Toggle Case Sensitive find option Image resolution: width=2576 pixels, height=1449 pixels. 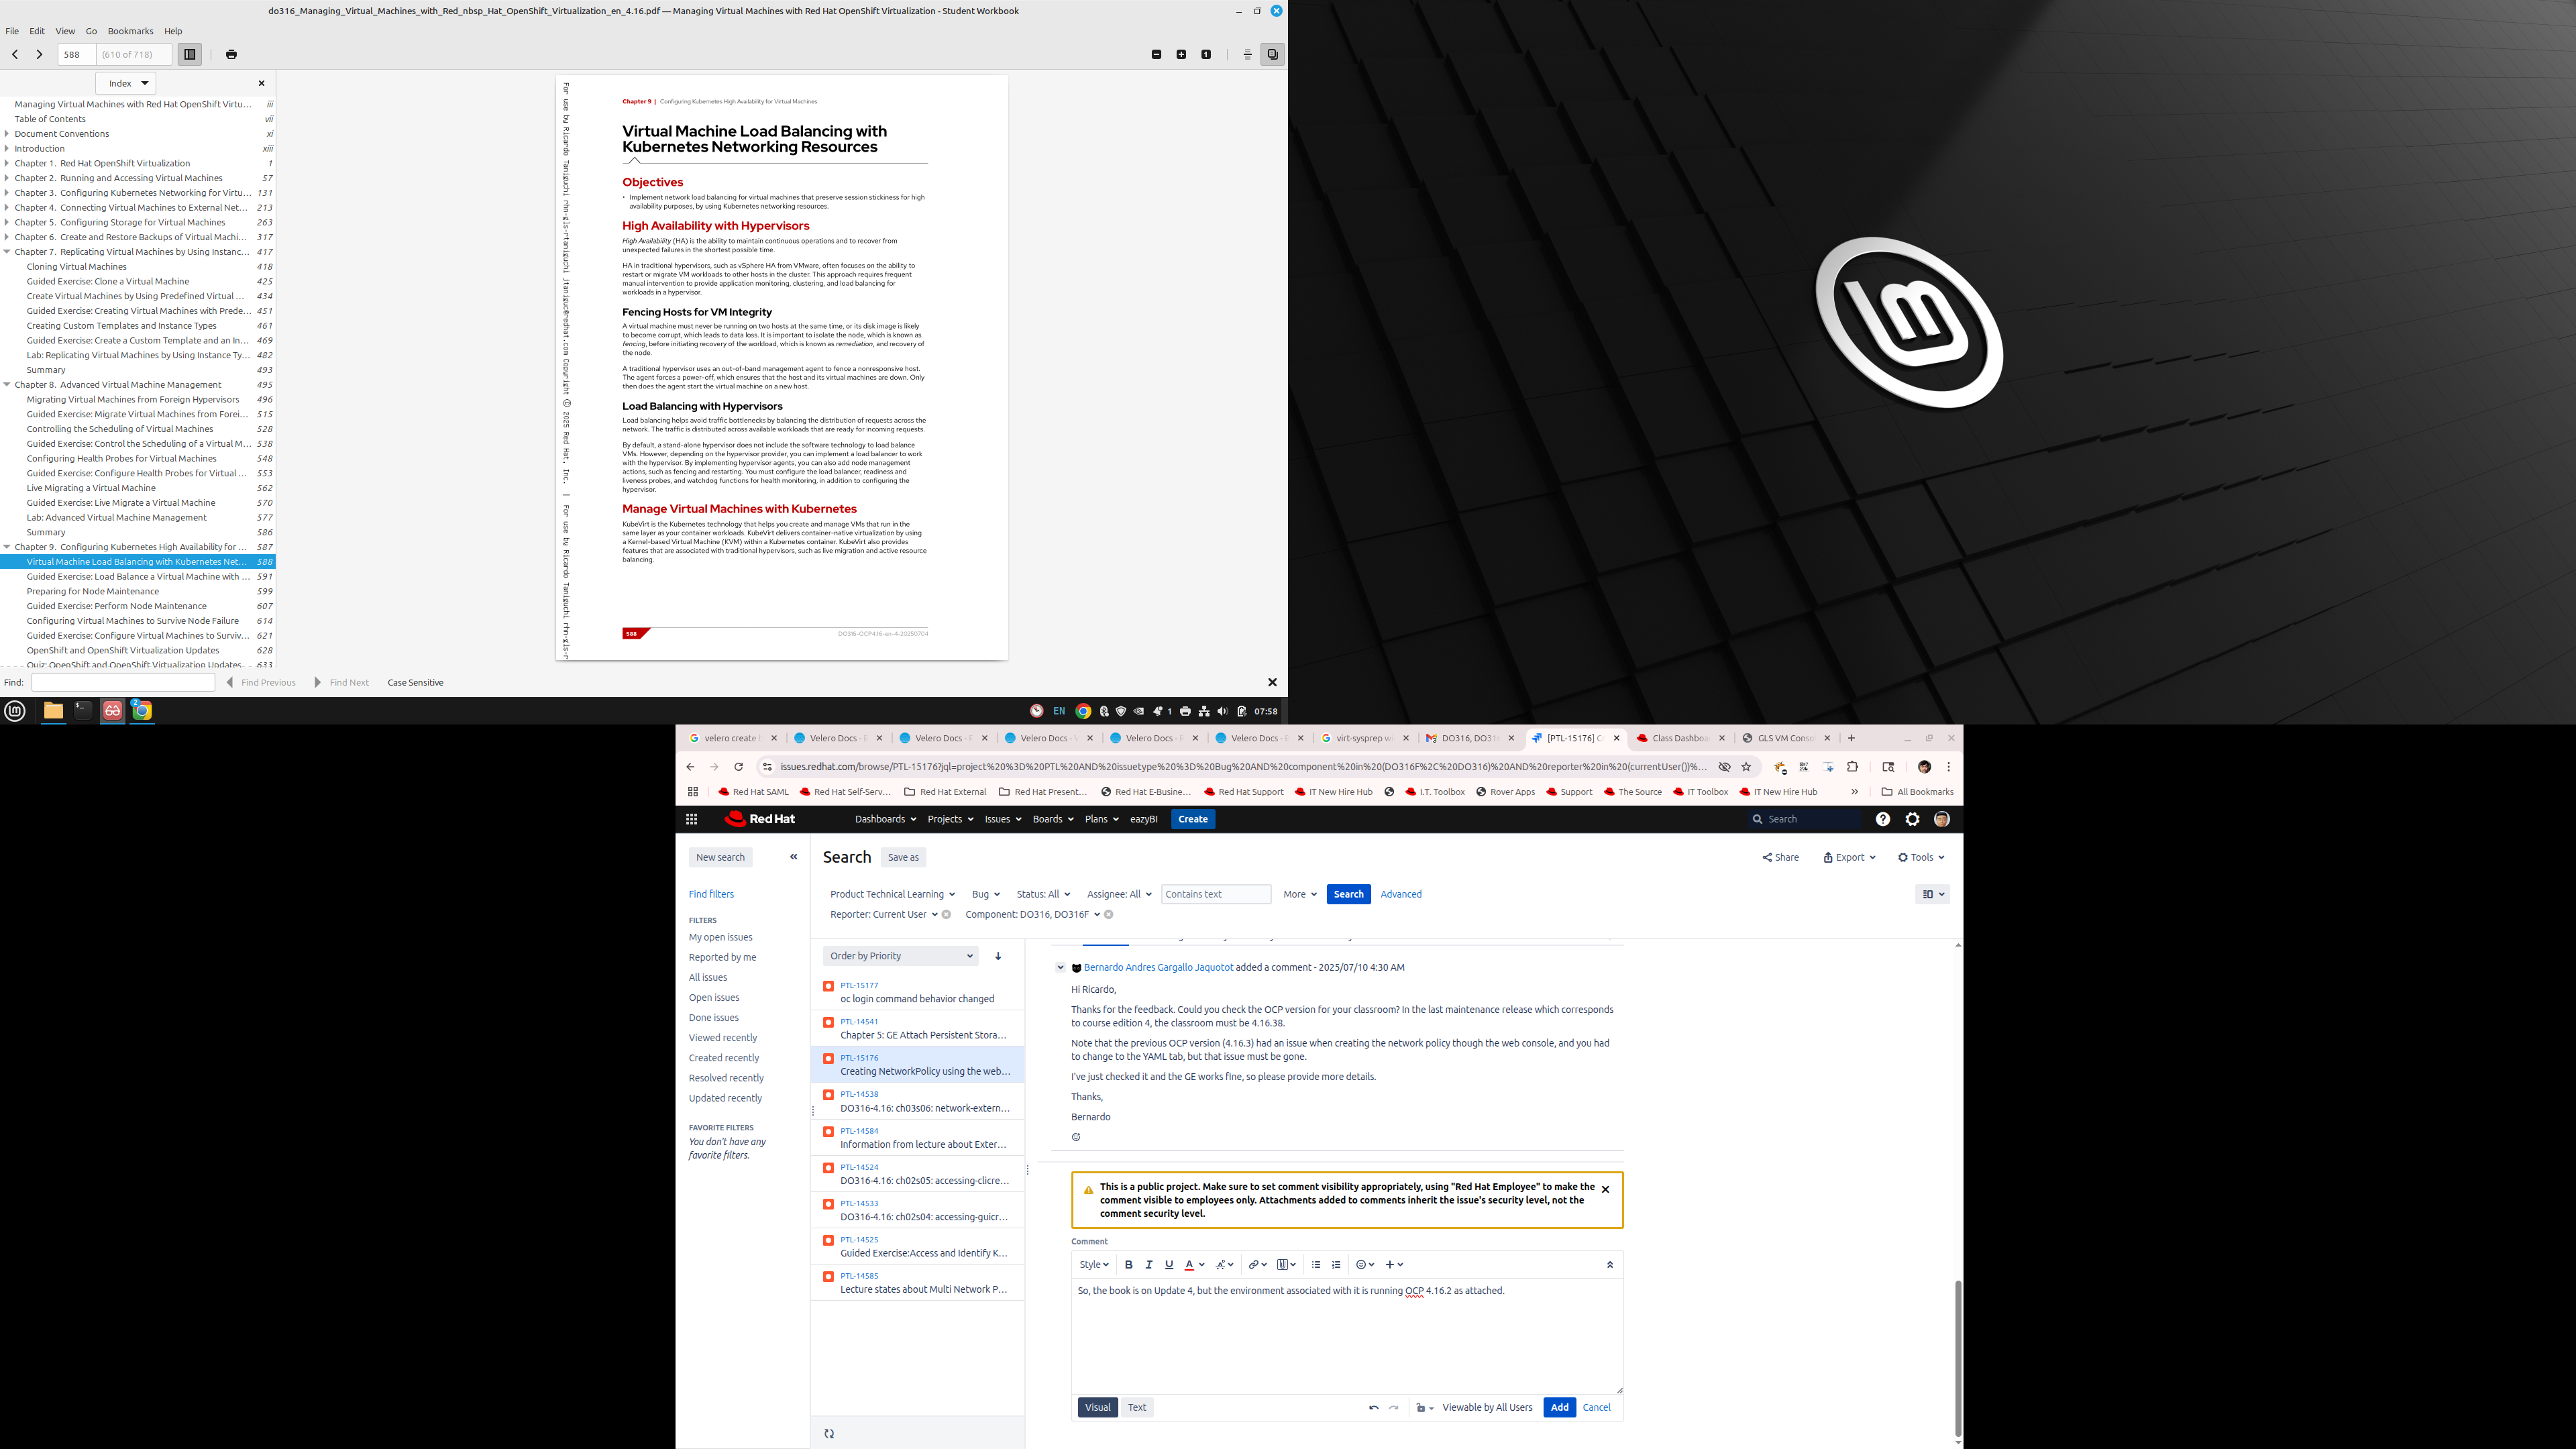point(415,683)
